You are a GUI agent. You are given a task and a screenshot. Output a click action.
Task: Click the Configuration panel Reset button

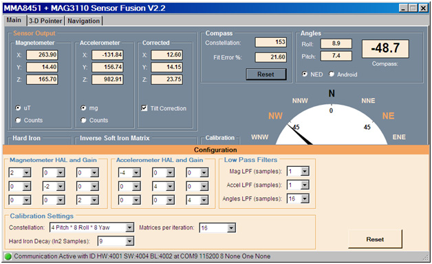pos(375,239)
